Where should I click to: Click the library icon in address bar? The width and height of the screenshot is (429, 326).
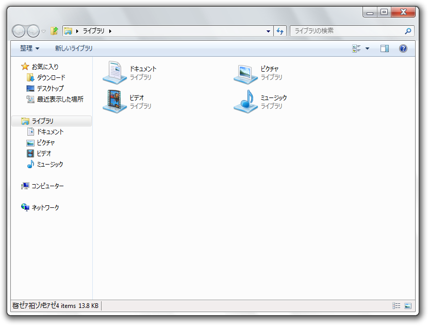point(68,31)
